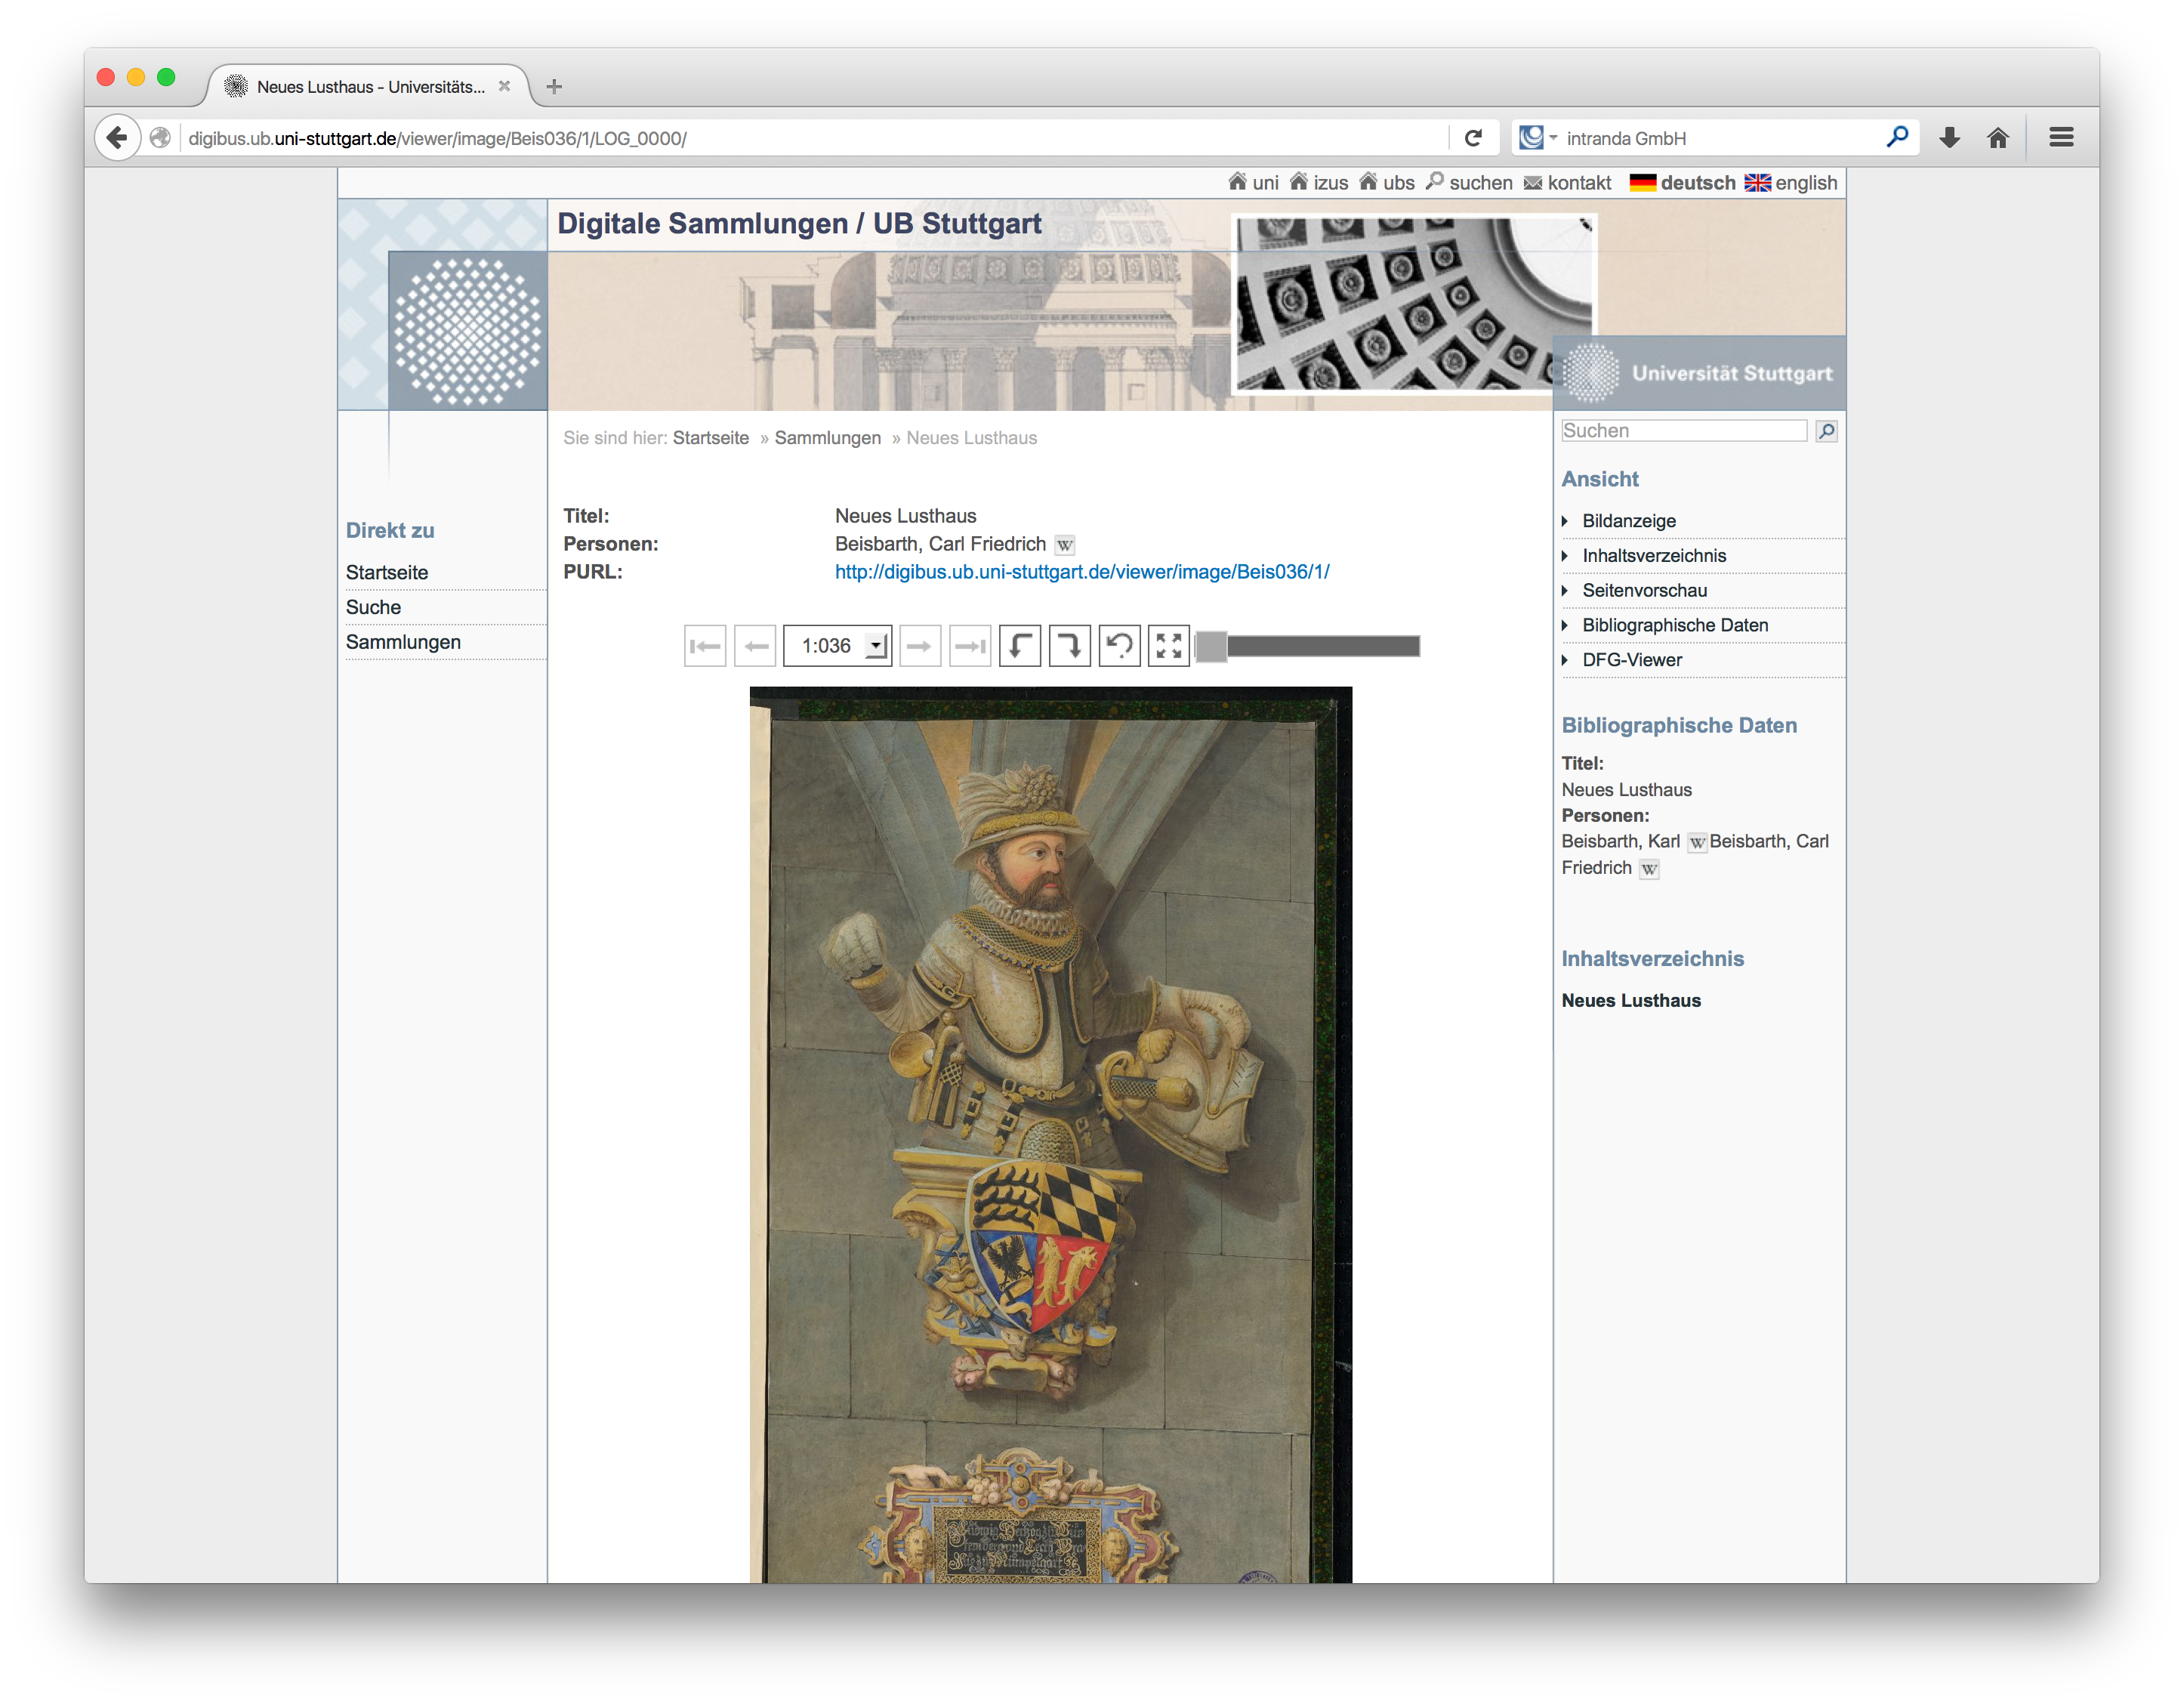This screenshot has height=1704, width=2184.
Task: Open izus link in top bar
Action: point(1319,183)
